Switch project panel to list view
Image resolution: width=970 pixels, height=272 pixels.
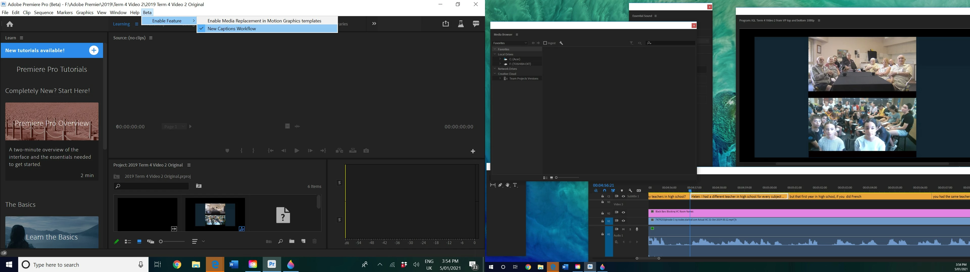128,242
